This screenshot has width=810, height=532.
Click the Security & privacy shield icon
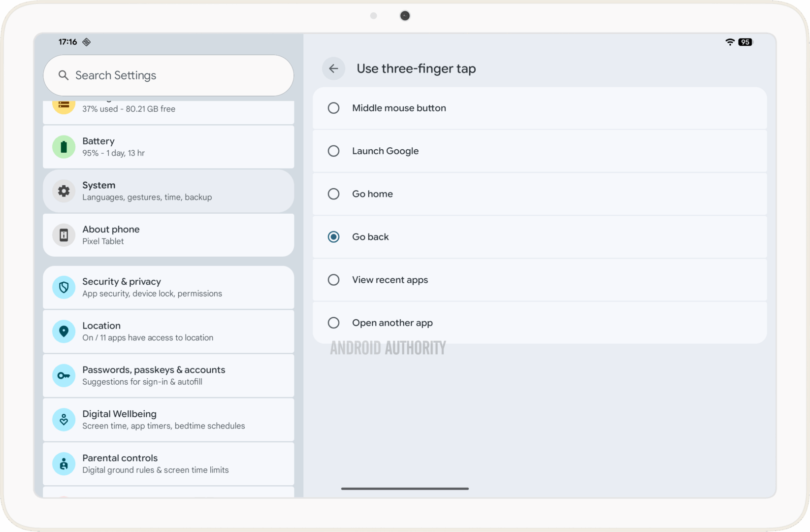pyautogui.click(x=64, y=287)
